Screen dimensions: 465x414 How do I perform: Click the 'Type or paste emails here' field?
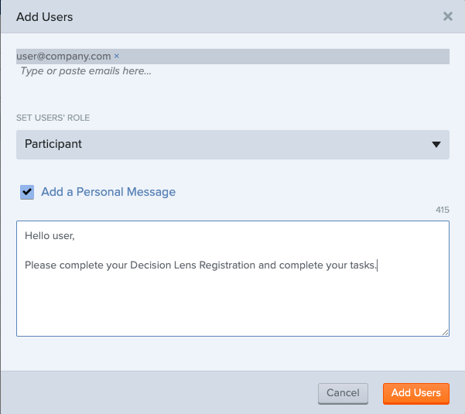(x=85, y=71)
